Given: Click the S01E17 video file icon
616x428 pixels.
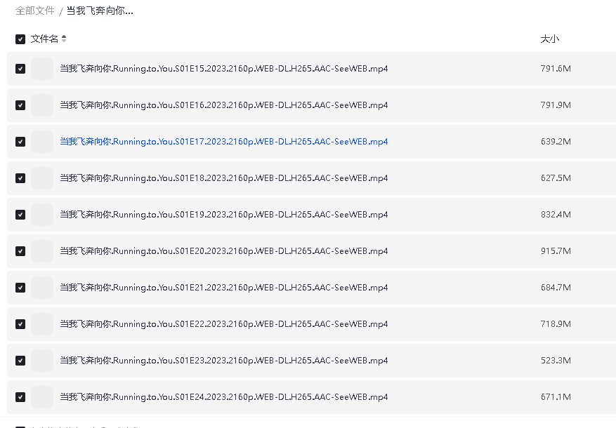Looking at the screenshot, I should pyautogui.click(x=42, y=142).
